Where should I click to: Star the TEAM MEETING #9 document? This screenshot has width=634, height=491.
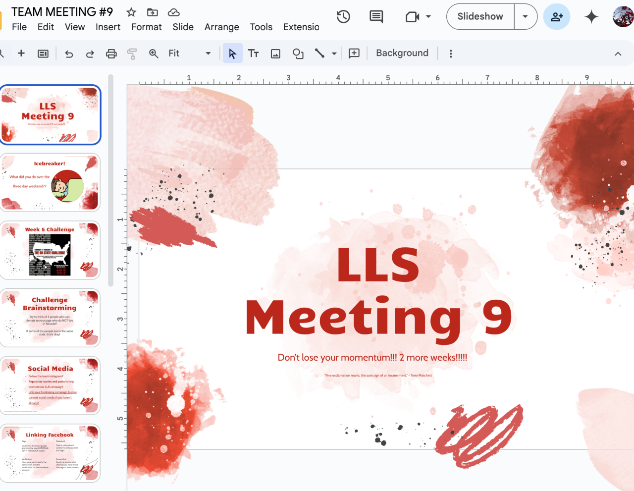pos(131,12)
